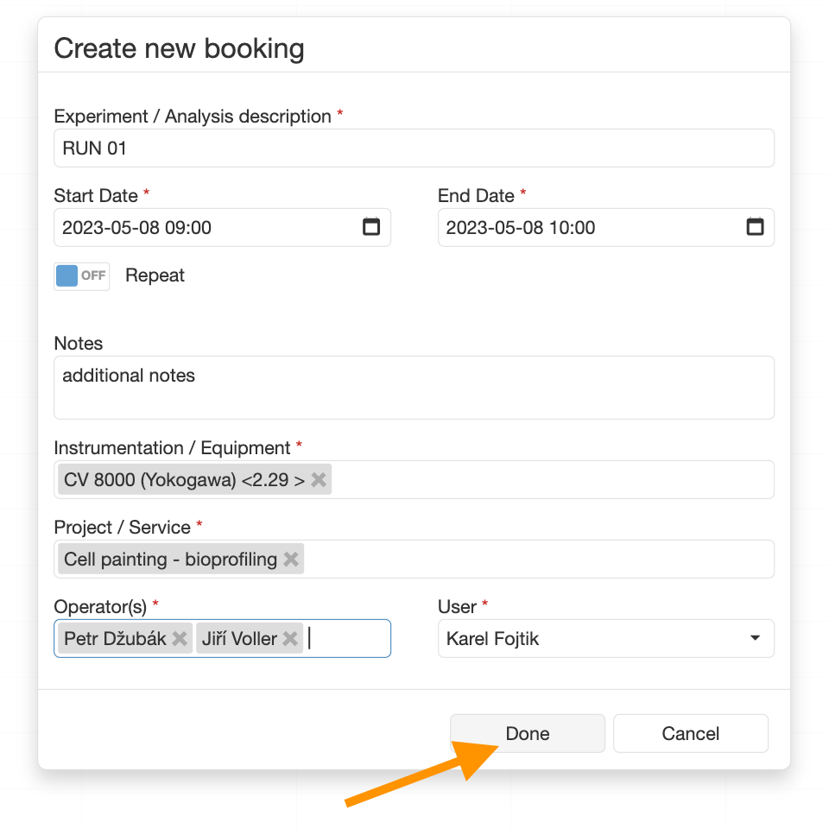Open the Start Date calendar picker icon
This screenshot has height=829, width=829.
(x=371, y=227)
